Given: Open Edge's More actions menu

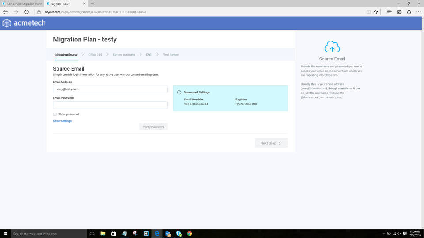Looking at the screenshot, I should click(418, 12).
